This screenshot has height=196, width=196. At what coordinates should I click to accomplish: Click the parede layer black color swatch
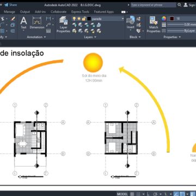(x=89, y=19)
